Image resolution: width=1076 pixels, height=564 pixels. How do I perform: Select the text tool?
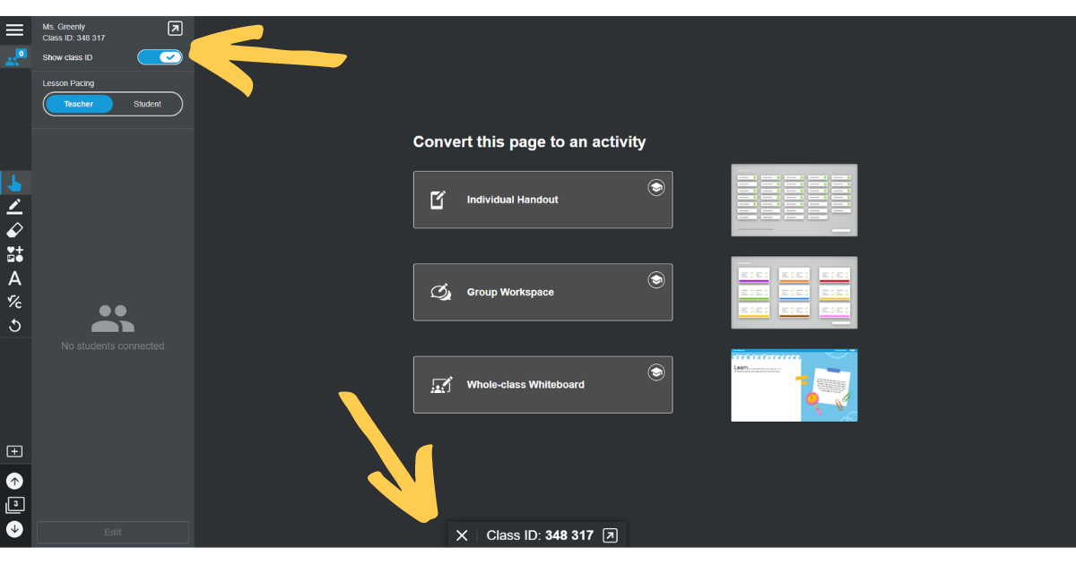click(x=14, y=278)
